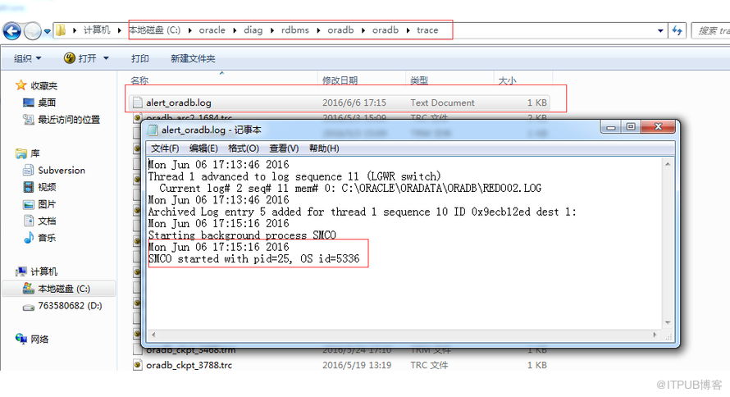Select the trace breadcrumb segment
This screenshot has width=730, height=397.
click(x=427, y=30)
